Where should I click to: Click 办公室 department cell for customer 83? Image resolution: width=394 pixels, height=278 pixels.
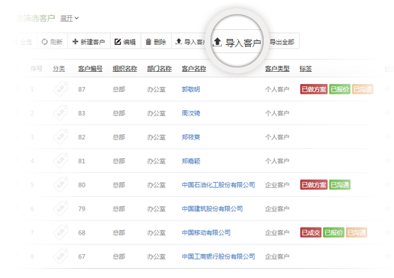(x=157, y=113)
